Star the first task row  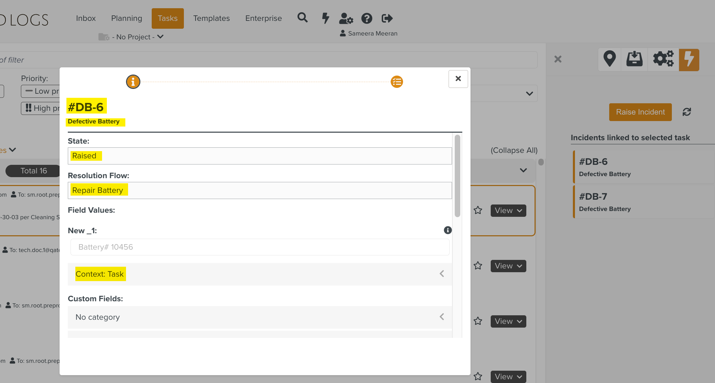[478, 210]
